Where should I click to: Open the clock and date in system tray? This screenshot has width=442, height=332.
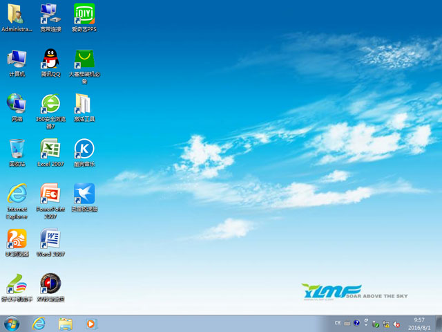click(x=419, y=323)
